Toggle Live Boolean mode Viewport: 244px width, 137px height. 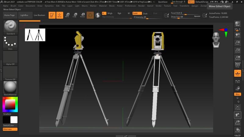coord(39,15)
